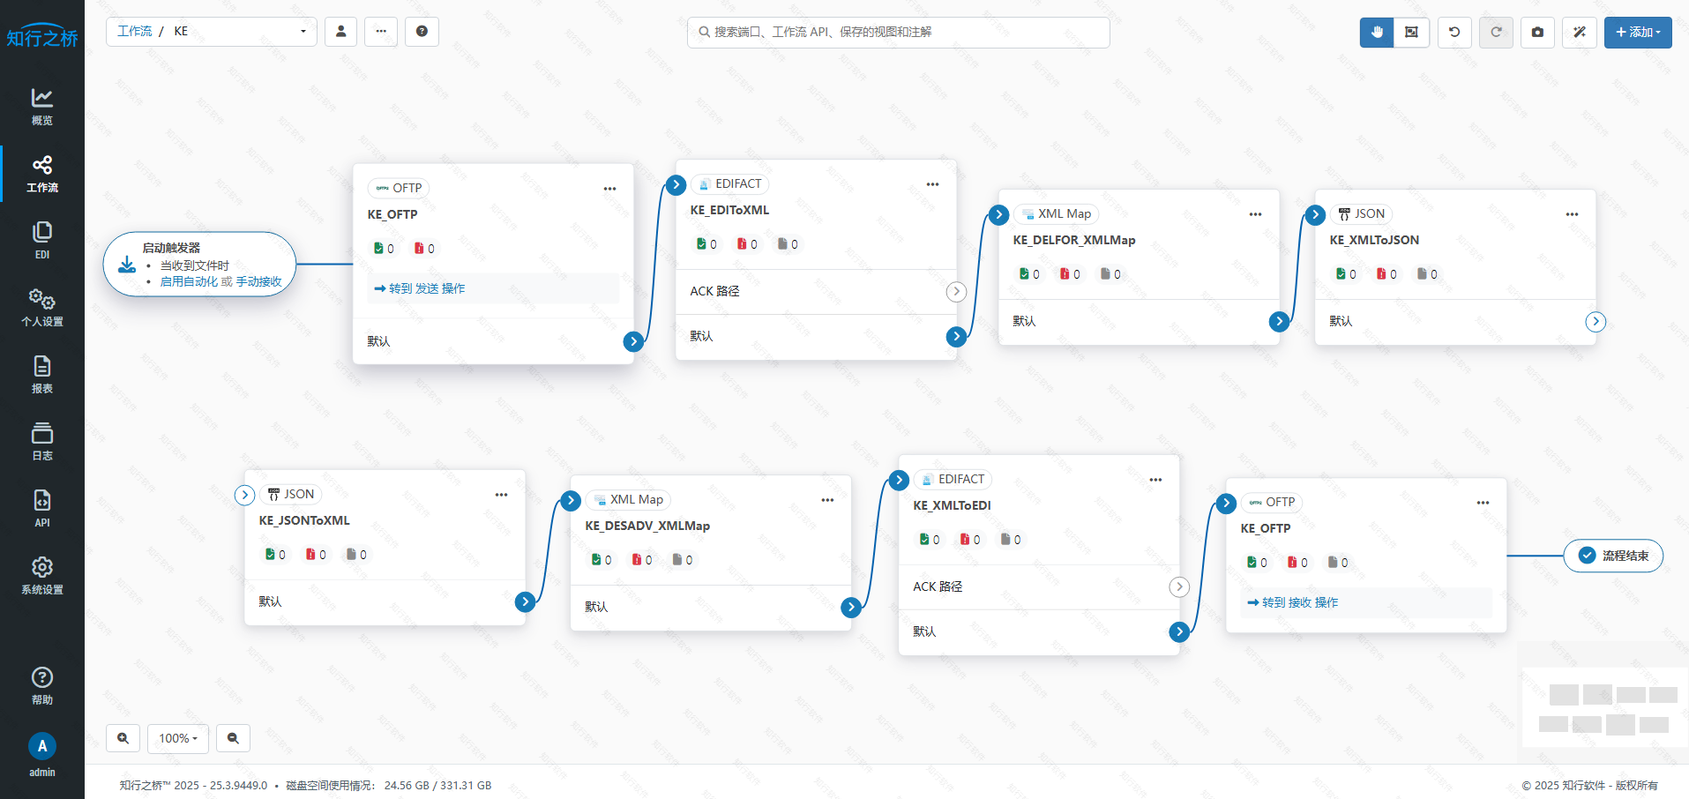Open KE_JSONToXML connector ellipsis menu
1689x799 pixels.
point(501,495)
